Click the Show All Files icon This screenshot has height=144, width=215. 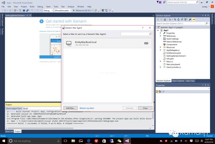185,20
